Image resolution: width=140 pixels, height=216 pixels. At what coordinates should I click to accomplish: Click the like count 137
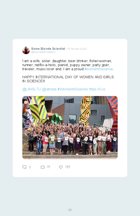click(68, 167)
